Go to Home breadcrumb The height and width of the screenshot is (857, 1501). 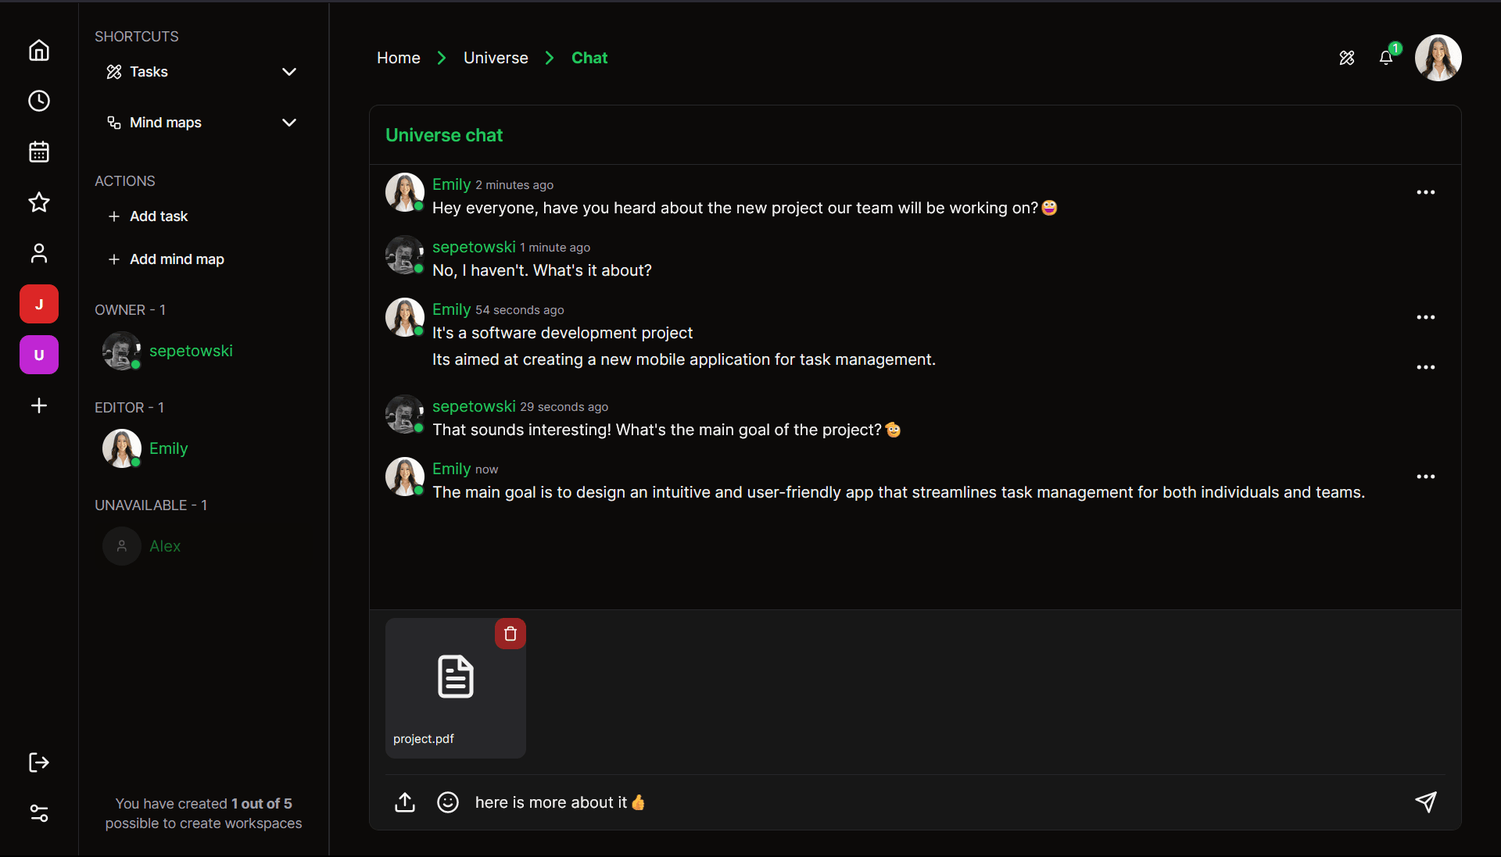coord(398,58)
